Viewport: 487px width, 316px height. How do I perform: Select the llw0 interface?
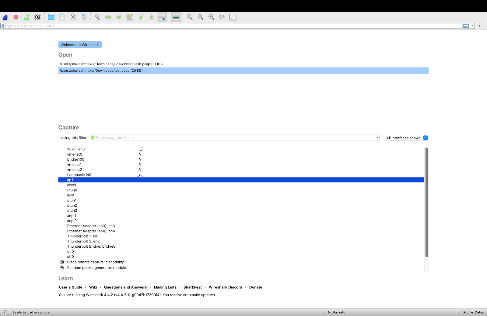[x=241, y=195]
